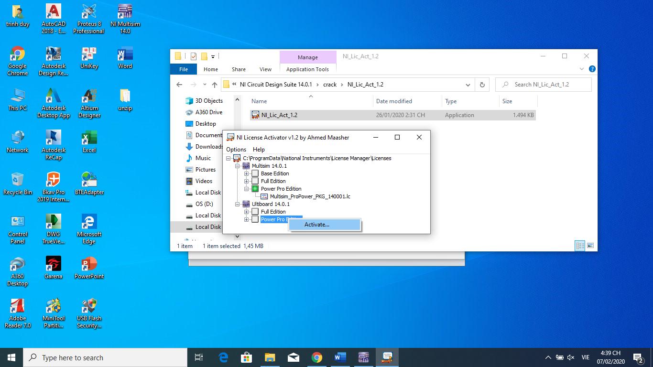Click the AutoCAD 2018 desktop icon

pos(54,19)
